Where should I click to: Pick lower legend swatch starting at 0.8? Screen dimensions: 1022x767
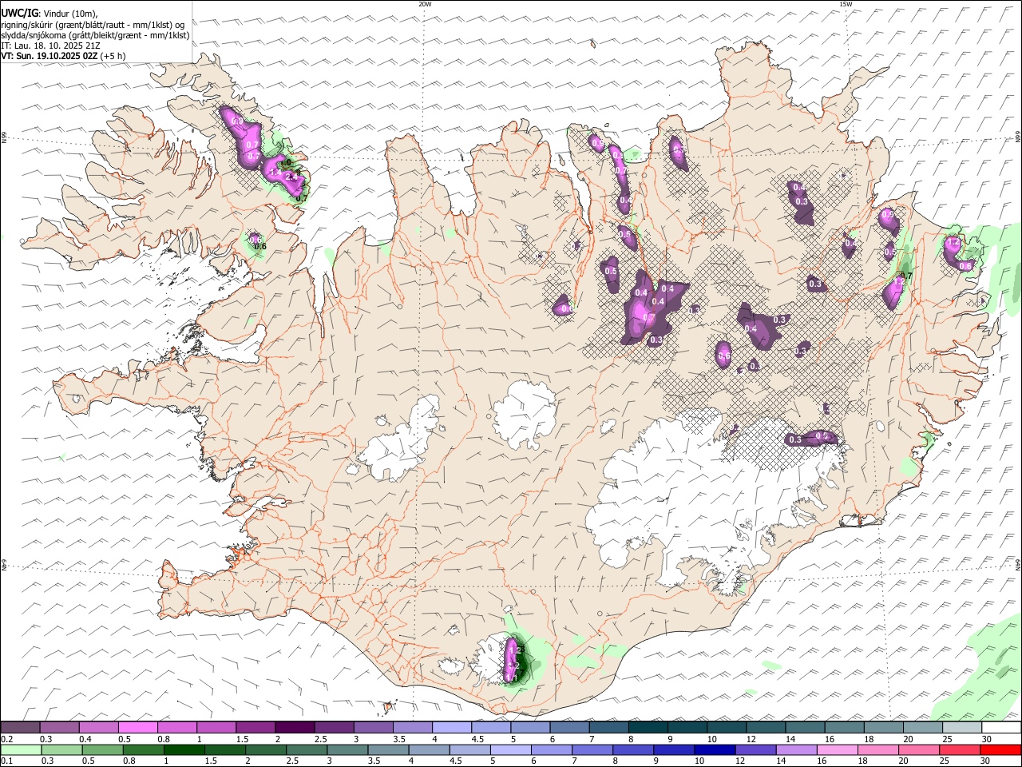click(143, 749)
